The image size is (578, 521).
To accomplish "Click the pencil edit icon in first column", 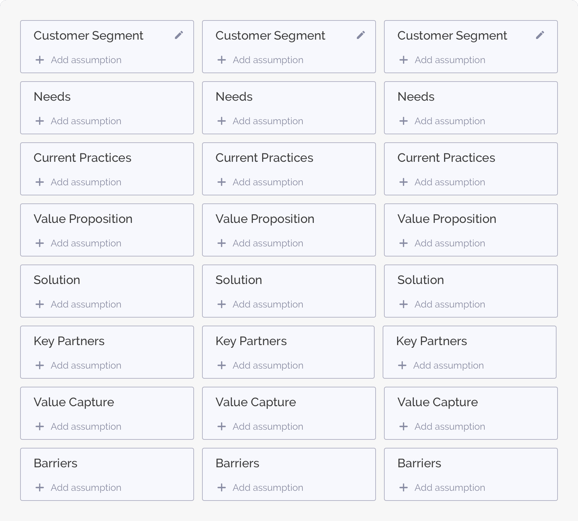I will (179, 35).
